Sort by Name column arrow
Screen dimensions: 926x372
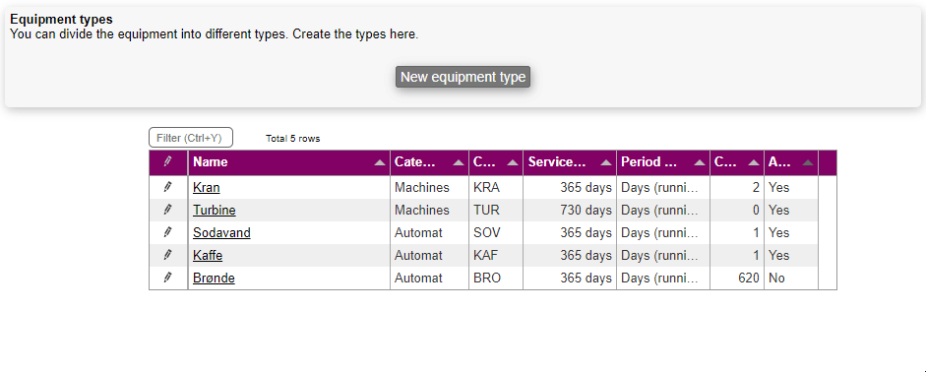tap(380, 163)
